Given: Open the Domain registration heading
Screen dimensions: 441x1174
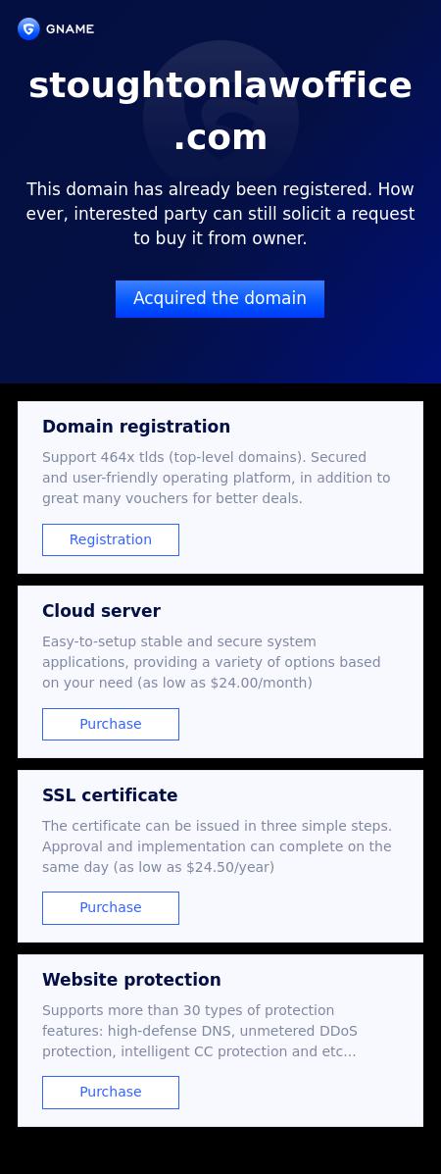Looking at the screenshot, I should coord(136,427).
